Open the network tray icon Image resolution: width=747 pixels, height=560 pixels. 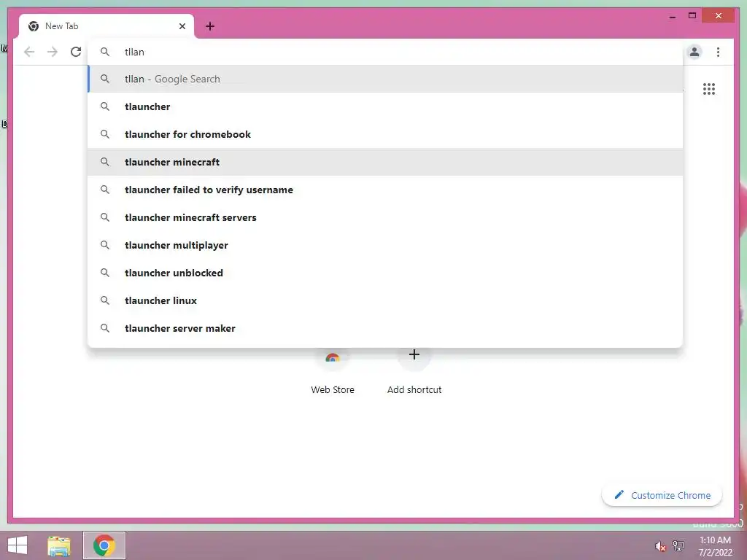click(678, 546)
